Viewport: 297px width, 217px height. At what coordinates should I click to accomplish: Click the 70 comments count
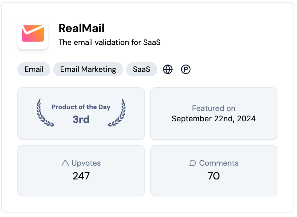tap(214, 176)
